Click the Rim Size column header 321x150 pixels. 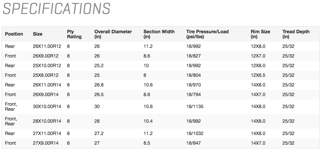coord(260,34)
